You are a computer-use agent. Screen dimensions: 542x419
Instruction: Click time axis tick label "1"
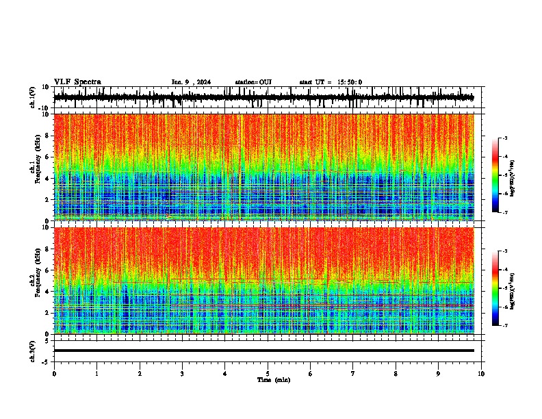click(x=96, y=374)
